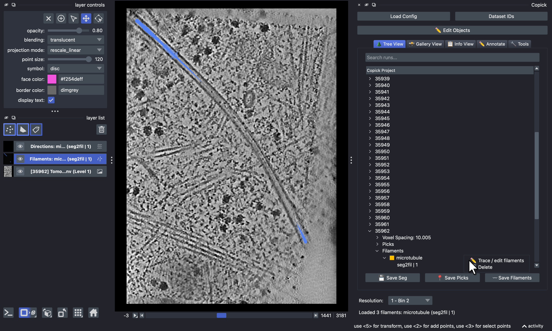Create a new shapes layer

[x=23, y=129]
